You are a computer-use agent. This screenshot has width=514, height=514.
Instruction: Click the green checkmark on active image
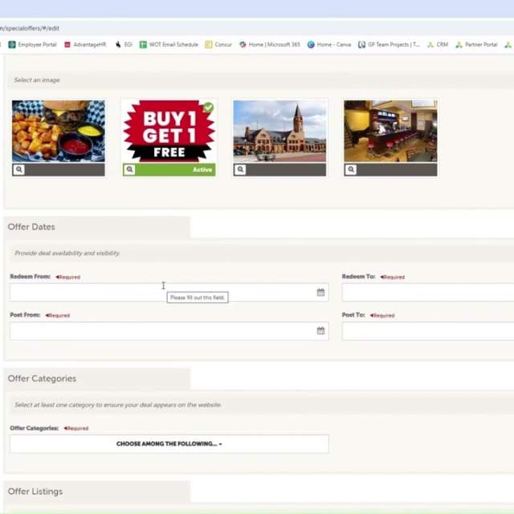tap(208, 108)
